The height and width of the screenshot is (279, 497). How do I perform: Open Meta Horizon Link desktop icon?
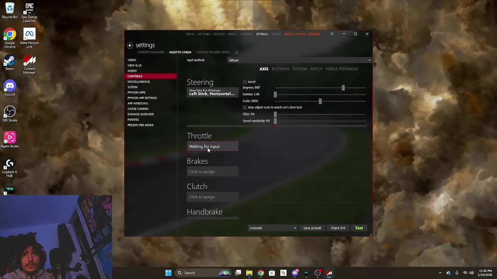pos(29,39)
